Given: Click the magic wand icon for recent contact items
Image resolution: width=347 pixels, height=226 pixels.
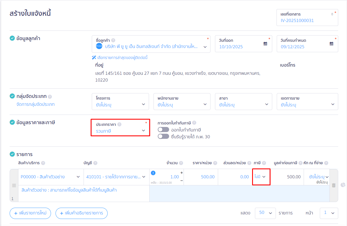Looking at the screenshot, I should tap(94, 58).
